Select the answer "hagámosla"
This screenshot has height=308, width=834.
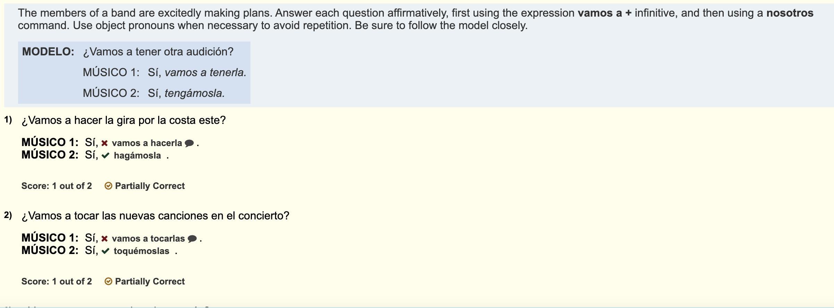(x=137, y=156)
